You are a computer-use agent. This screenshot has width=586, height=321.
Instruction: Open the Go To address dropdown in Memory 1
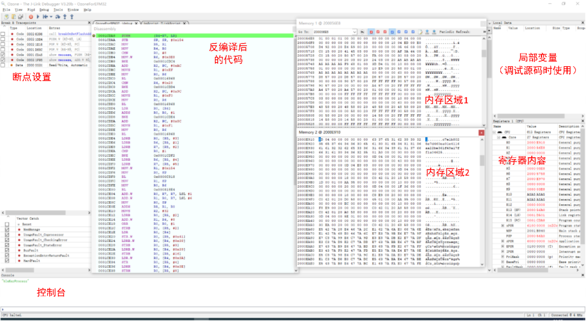(x=354, y=32)
